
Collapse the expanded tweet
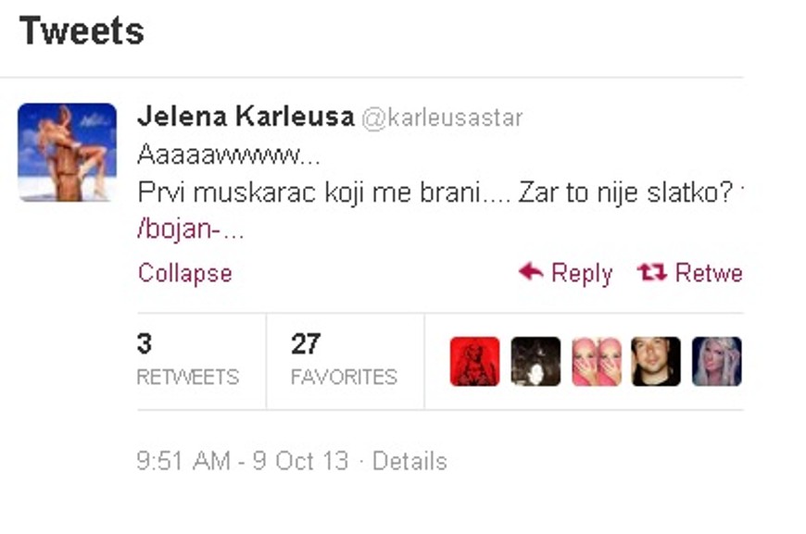(185, 273)
